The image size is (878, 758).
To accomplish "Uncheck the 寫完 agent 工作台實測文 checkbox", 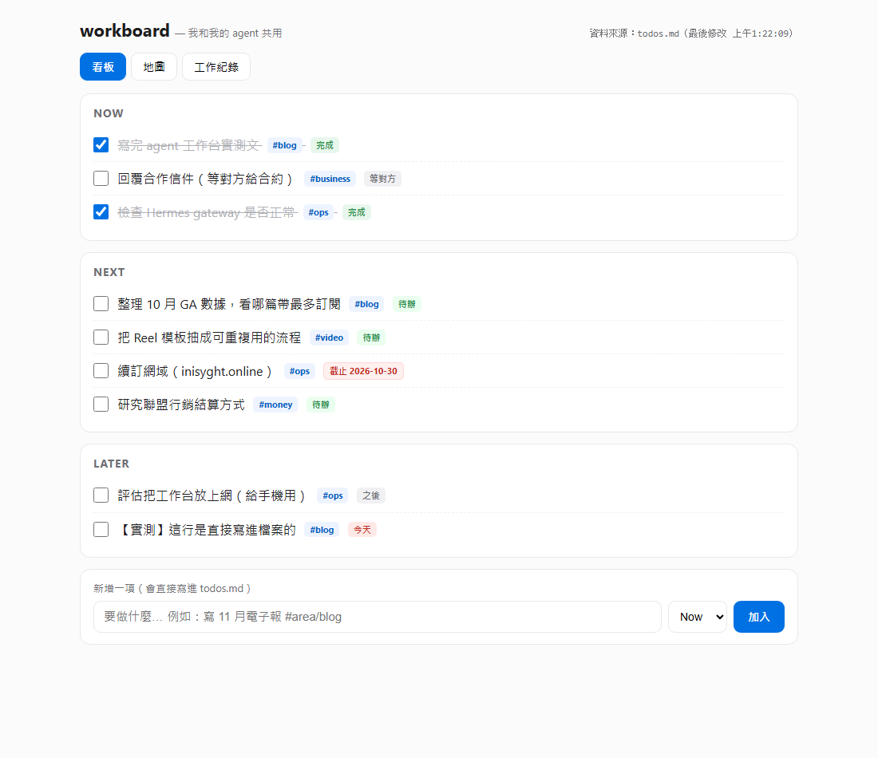I will click(101, 145).
